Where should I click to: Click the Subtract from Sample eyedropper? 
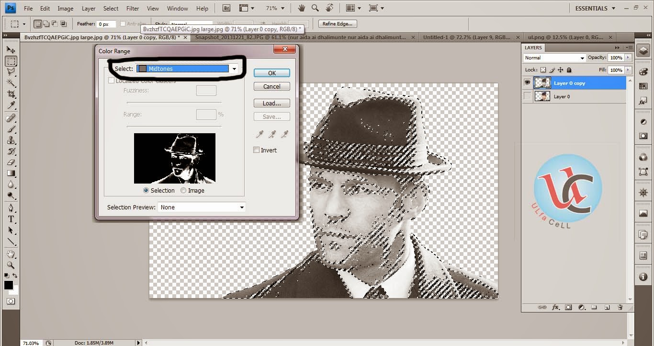click(x=285, y=134)
